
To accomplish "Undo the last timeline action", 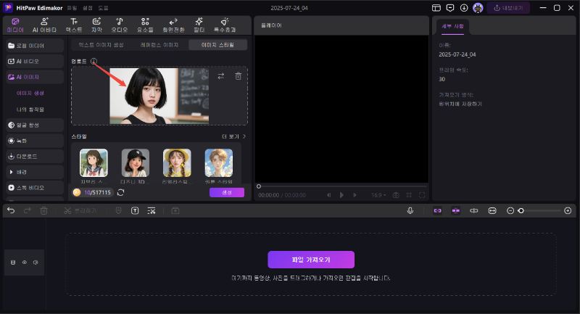I will click(x=11, y=210).
